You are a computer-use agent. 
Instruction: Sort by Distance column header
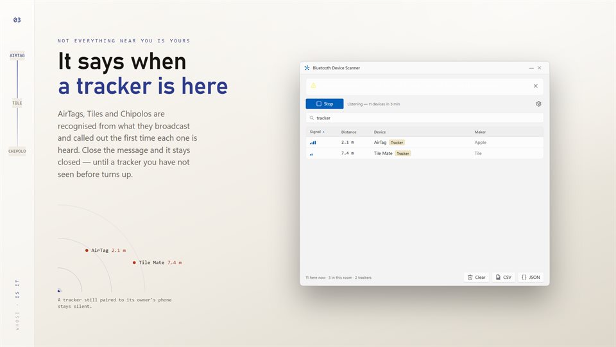tap(349, 132)
